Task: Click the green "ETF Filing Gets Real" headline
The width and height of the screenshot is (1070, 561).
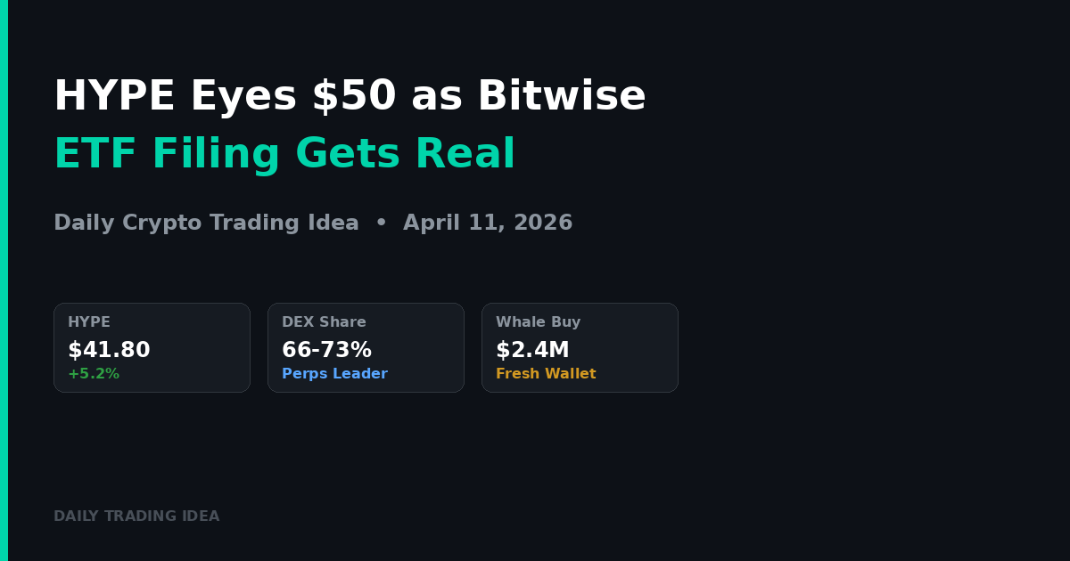Action: (x=284, y=154)
